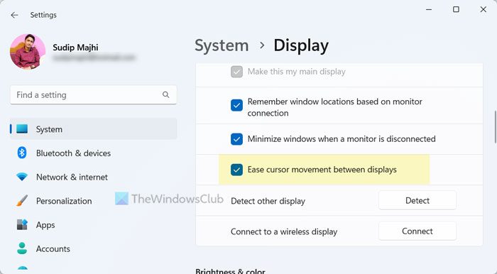
Task: Uncheck Ease cursor movement between displays
Action: coord(236,170)
